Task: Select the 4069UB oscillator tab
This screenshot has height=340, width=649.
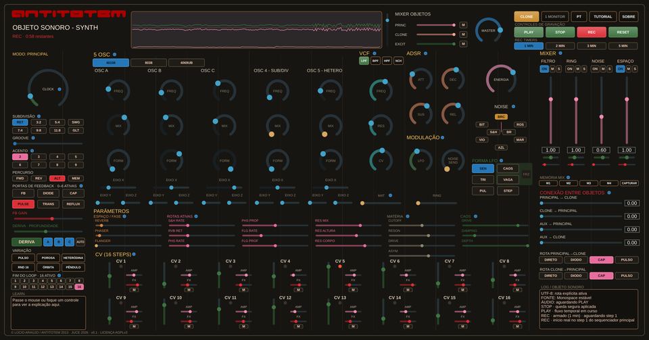Action: coord(187,63)
